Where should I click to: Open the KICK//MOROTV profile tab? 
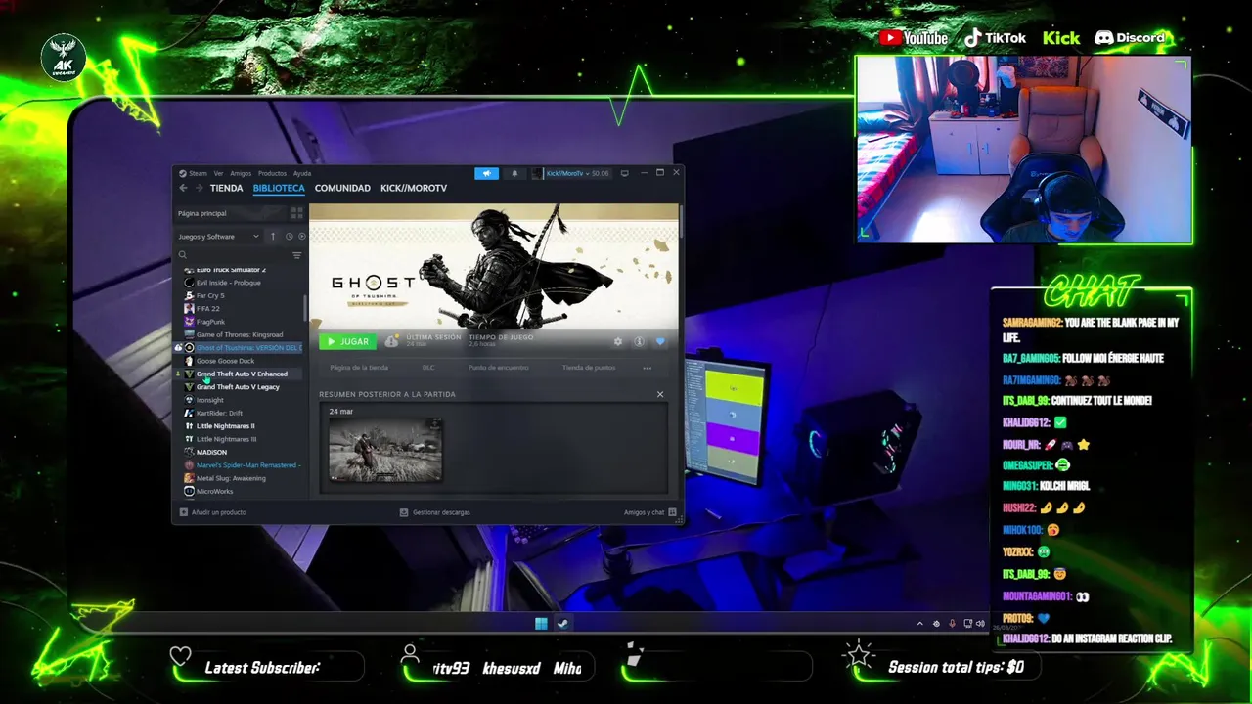point(414,188)
